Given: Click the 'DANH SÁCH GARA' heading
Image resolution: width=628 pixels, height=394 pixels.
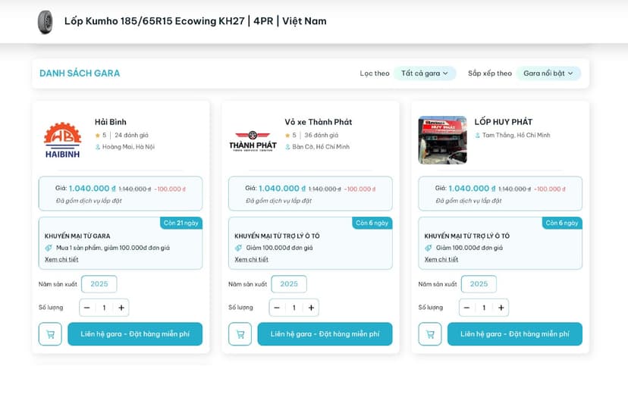Looking at the screenshot, I should [x=80, y=73].
